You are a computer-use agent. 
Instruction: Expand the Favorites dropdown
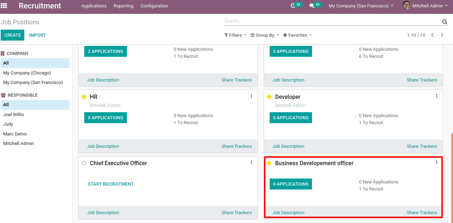(x=297, y=35)
